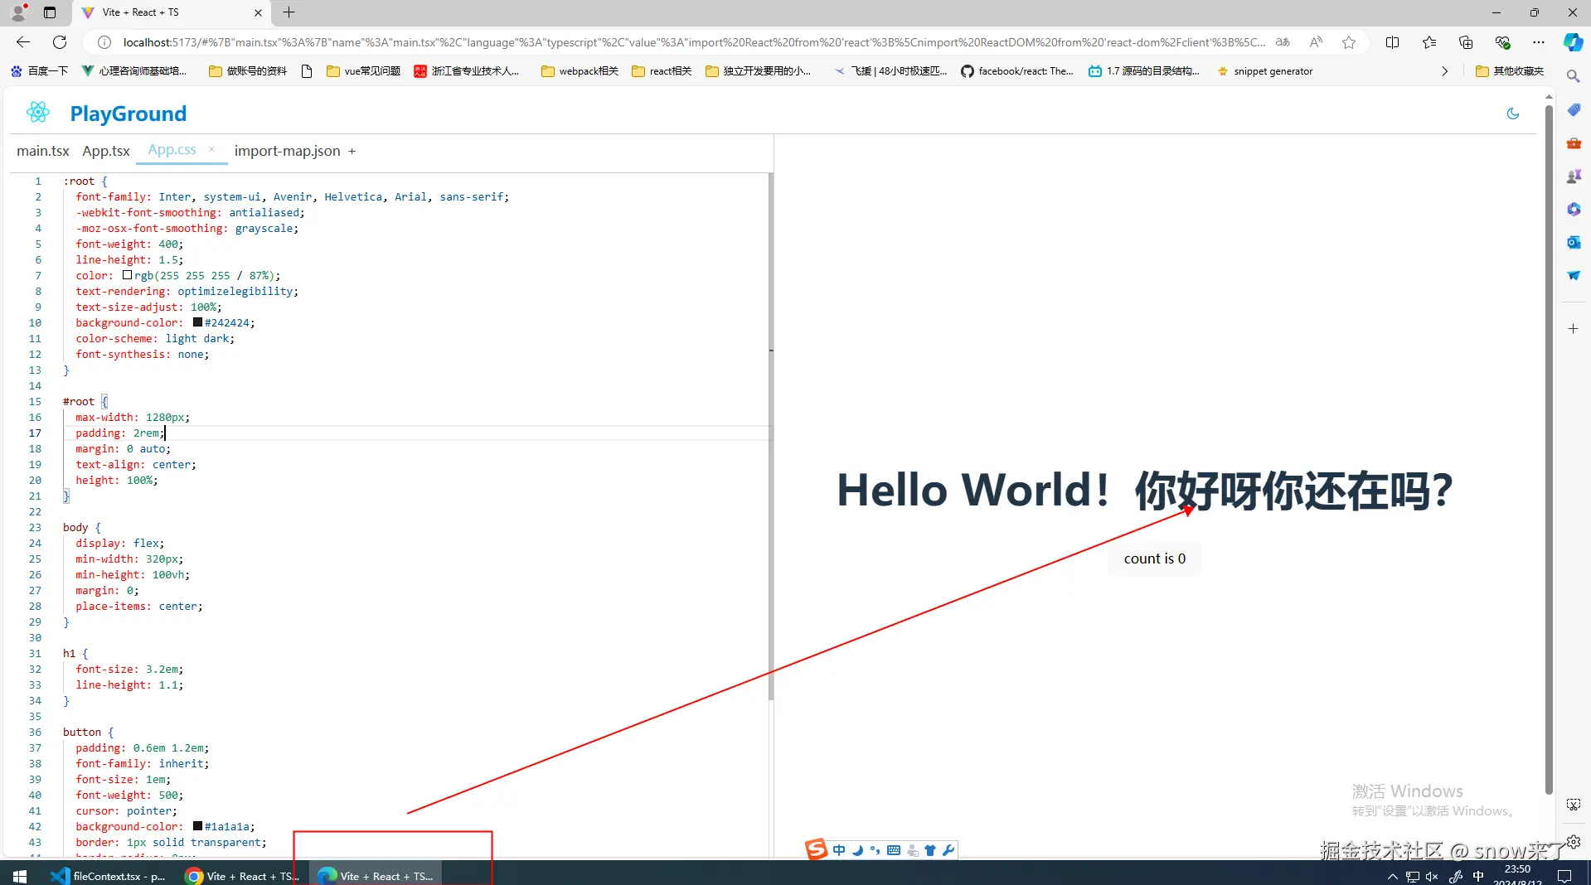Click the Sogou input method S logo
Viewport: 1591px width, 885px height.
(817, 849)
